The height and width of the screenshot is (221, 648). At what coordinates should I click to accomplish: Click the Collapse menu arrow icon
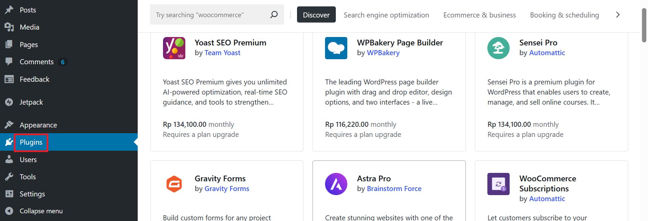(x=9, y=211)
